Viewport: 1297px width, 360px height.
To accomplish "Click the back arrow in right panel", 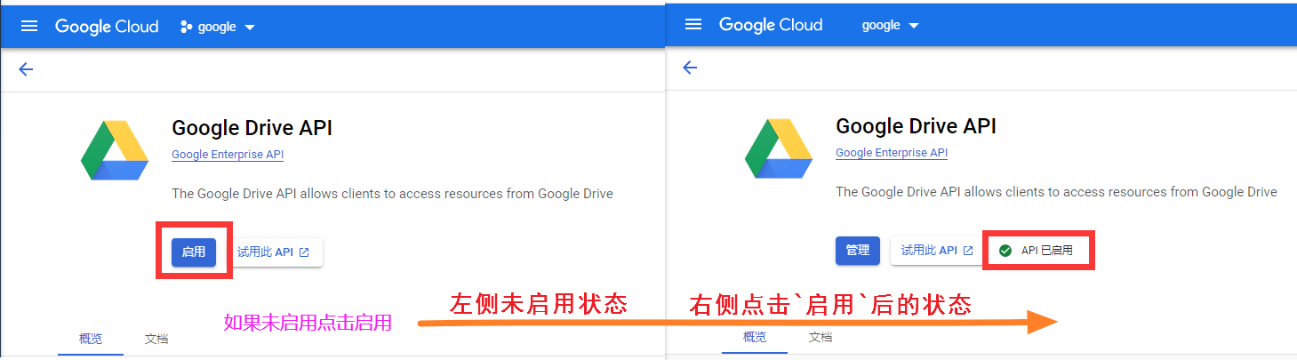I will click(x=690, y=68).
